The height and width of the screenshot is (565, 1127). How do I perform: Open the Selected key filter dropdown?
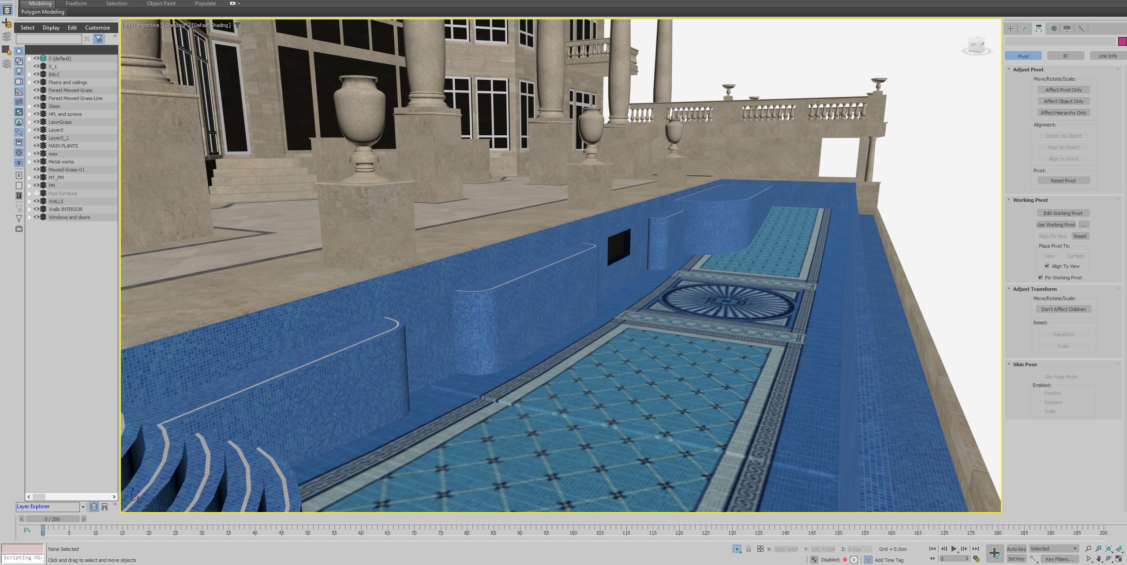[x=1054, y=549]
